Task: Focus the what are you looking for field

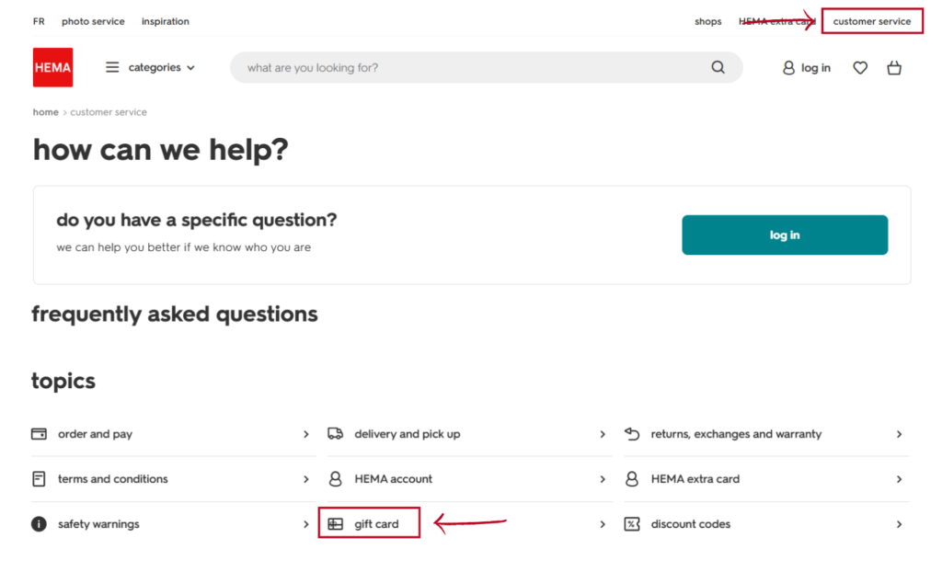Action: [x=475, y=67]
